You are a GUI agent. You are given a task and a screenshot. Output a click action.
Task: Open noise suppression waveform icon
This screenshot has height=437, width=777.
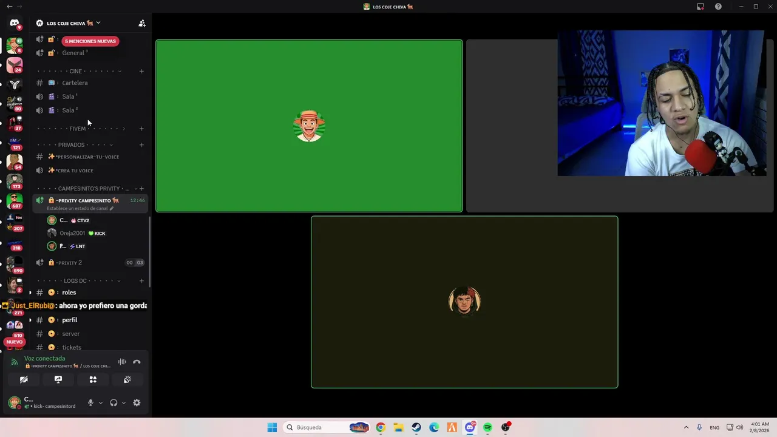pyautogui.click(x=122, y=362)
